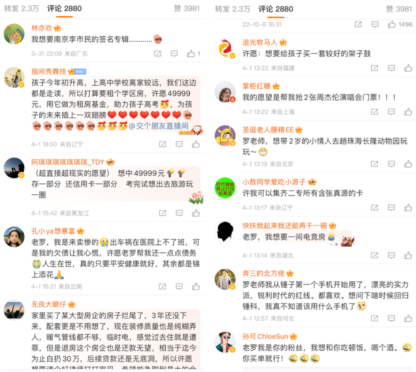The image size is (416, 372).
Task: Like 阿琪琪琪琪琪琪_TDY's comment
Action: coord(196,213)
